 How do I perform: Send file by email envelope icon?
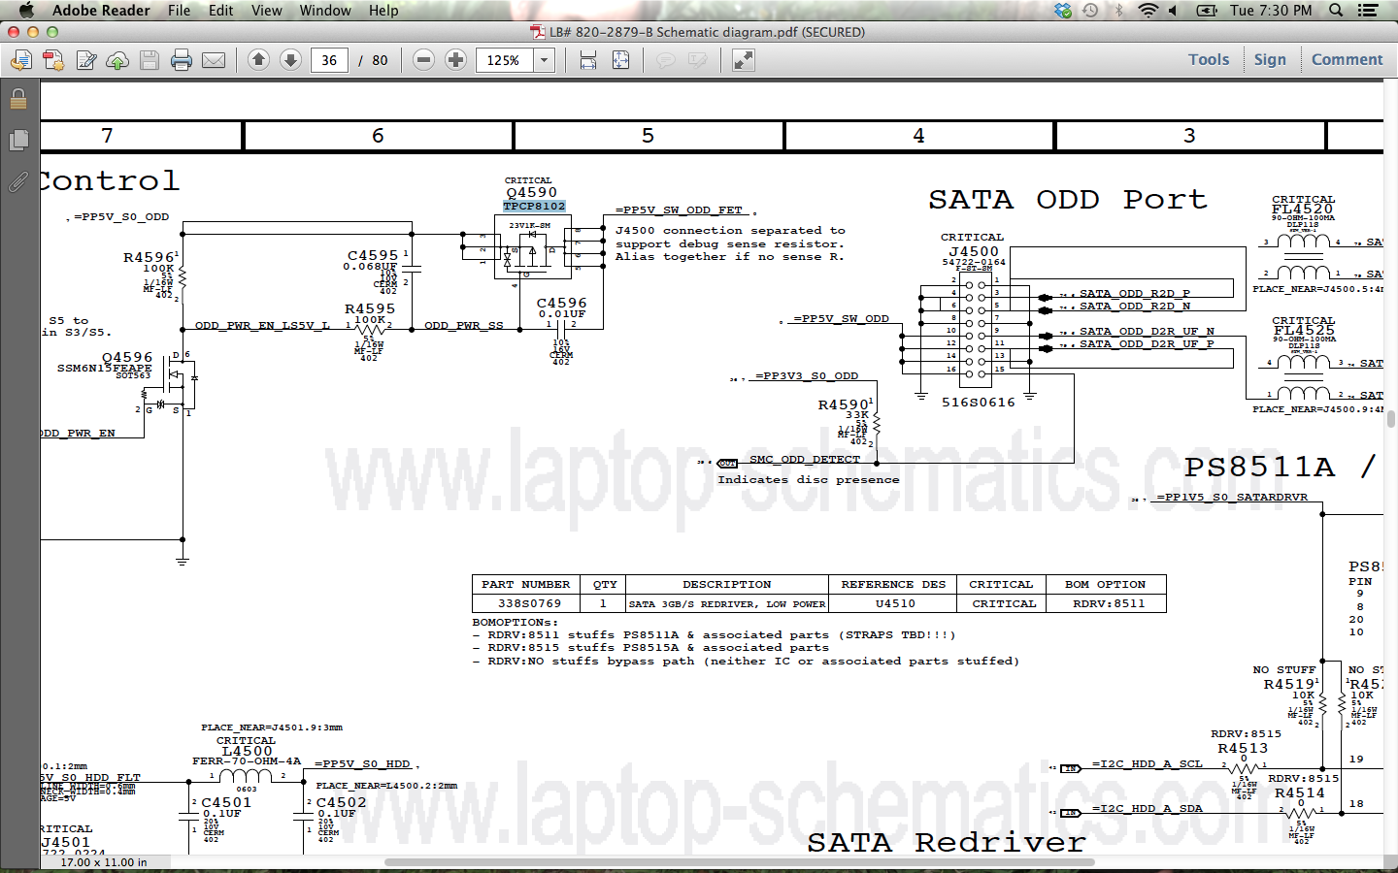(214, 60)
